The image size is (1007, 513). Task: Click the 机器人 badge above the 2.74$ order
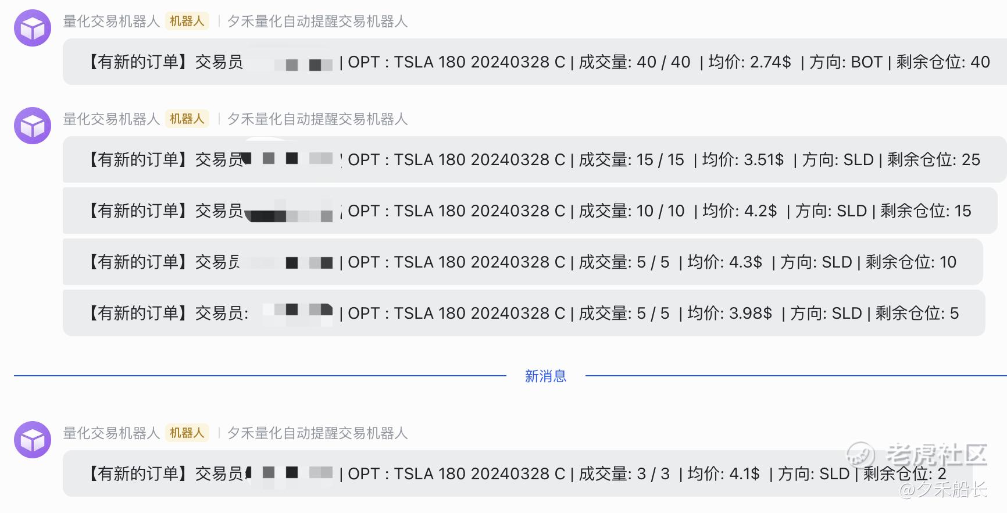point(187,22)
